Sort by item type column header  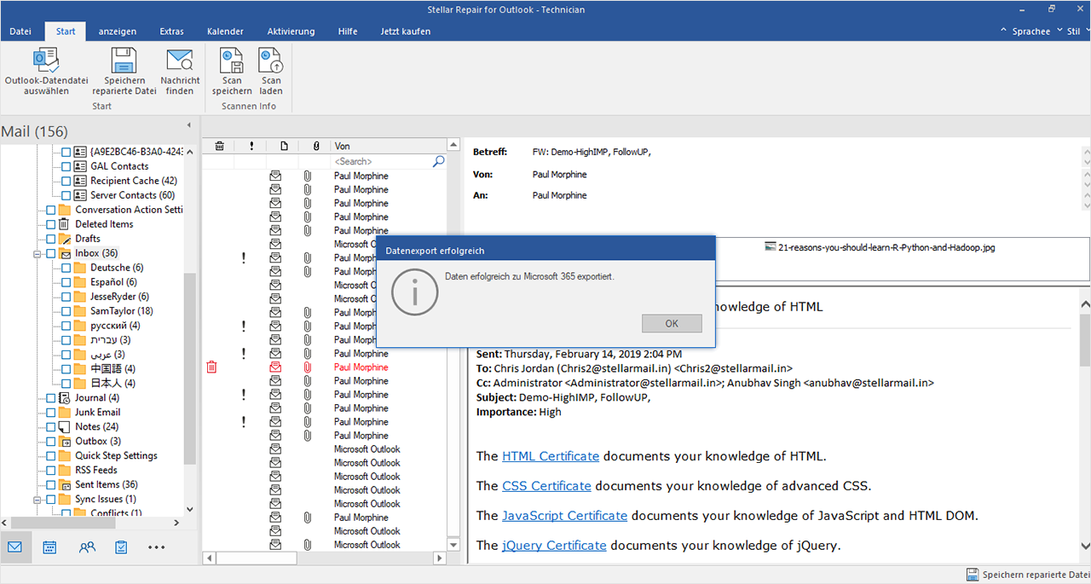pos(284,146)
